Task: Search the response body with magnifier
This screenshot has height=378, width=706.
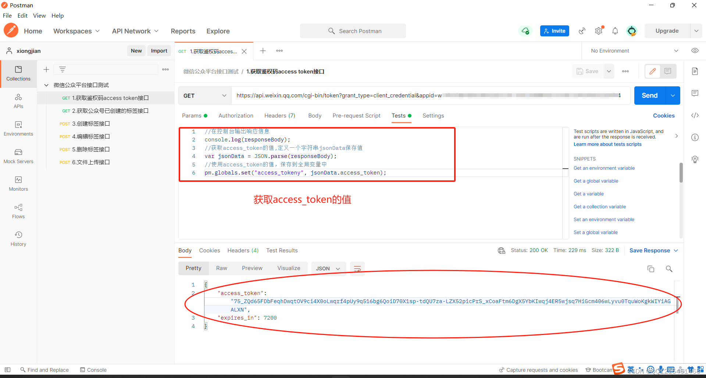Action: pyautogui.click(x=669, y=269)
